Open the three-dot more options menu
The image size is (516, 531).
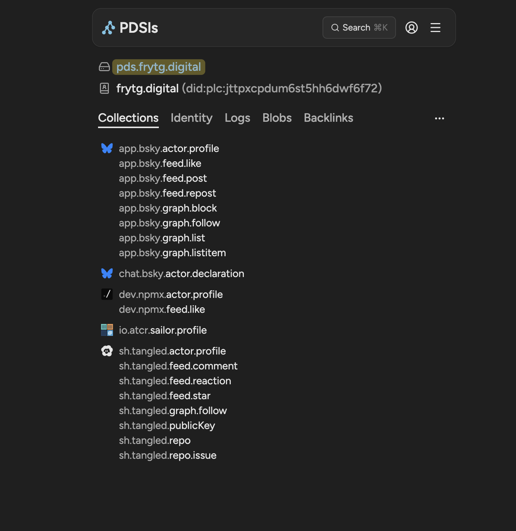(440, 118)
